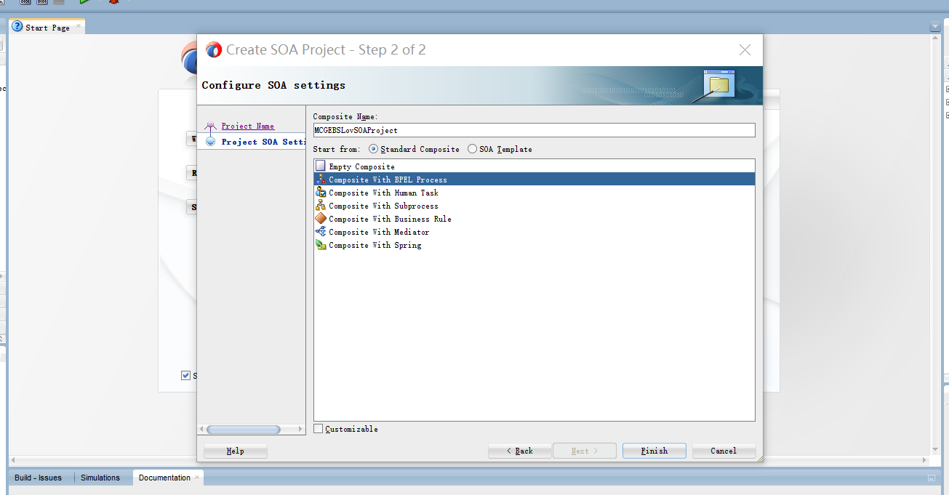The width and height of the screenshot is (949, 495).
Task: Switch to the Simulations tab
Action: coord(101,478)
